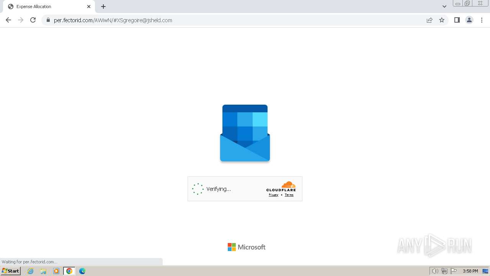View site information padlock icon

[x=48, y=20]
